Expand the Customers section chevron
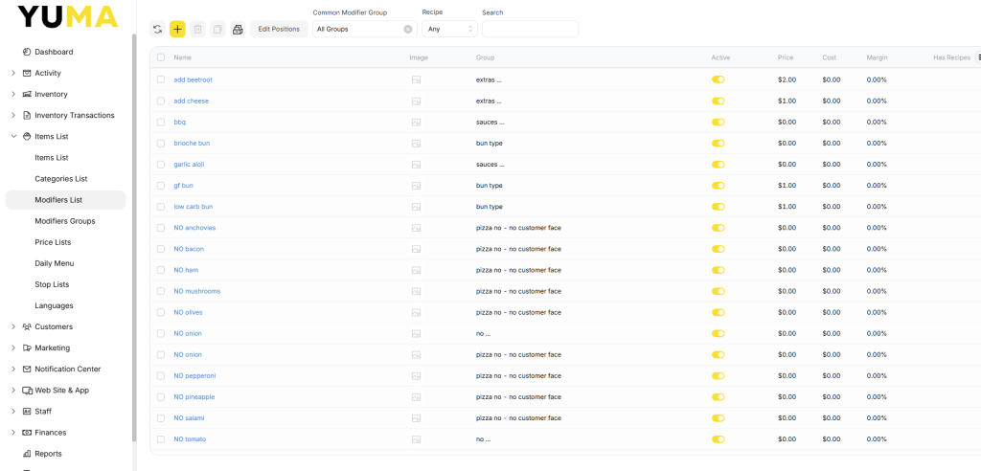Viewport: 981px width, 471px height. pyautogui.click(x=13, y=326)
